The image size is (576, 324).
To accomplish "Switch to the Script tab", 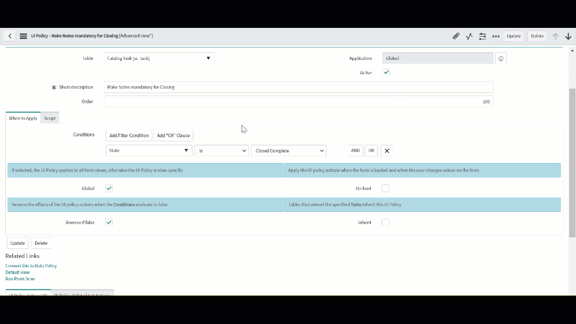I will click(49, 118).
